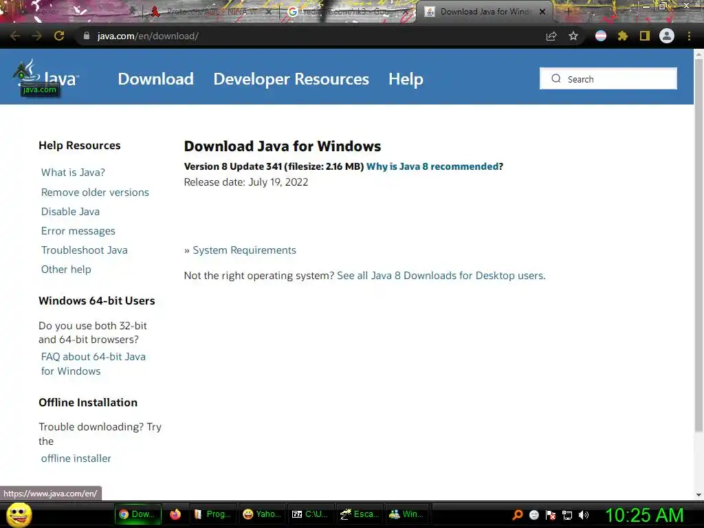Open the Help menu item
The height and width of the screenshot is (528, 704).
click(406, 79)
